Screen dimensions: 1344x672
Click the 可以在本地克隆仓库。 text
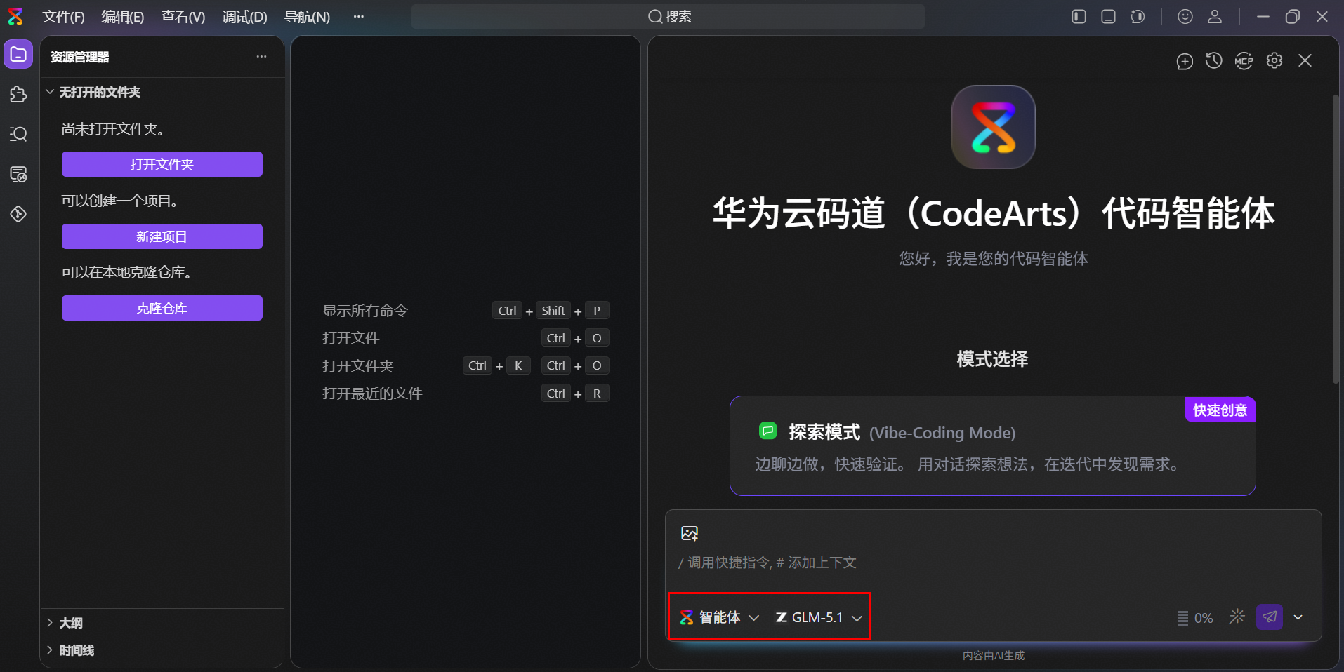[127, 272]
